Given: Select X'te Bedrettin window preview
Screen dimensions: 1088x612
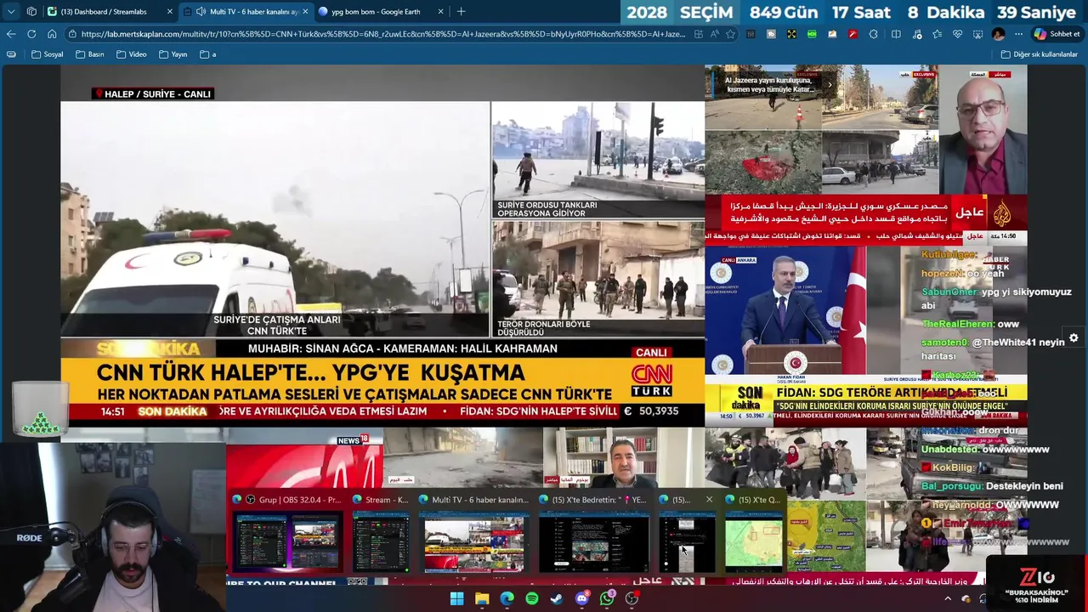Looking at the screenshot, I should 593,533.
